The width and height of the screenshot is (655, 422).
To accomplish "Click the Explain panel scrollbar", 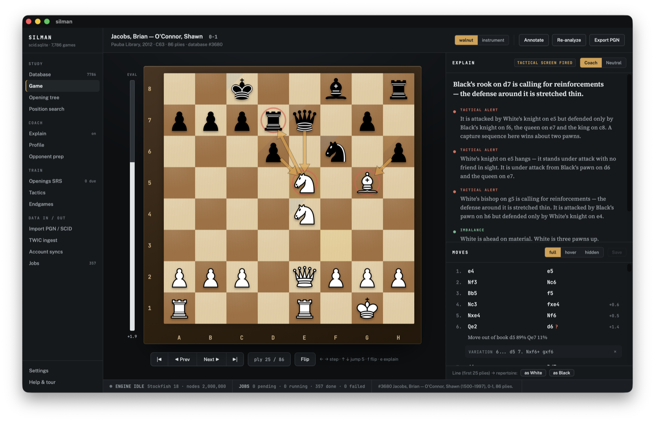I will point(629,143).
